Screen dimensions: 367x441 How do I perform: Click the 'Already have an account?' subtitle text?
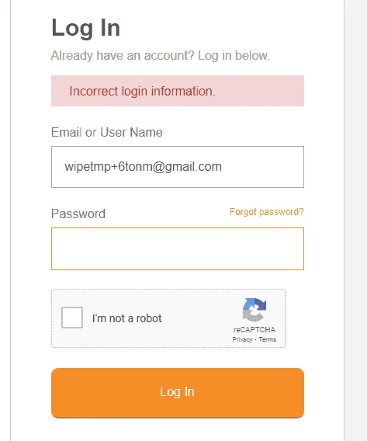(123, 55)
